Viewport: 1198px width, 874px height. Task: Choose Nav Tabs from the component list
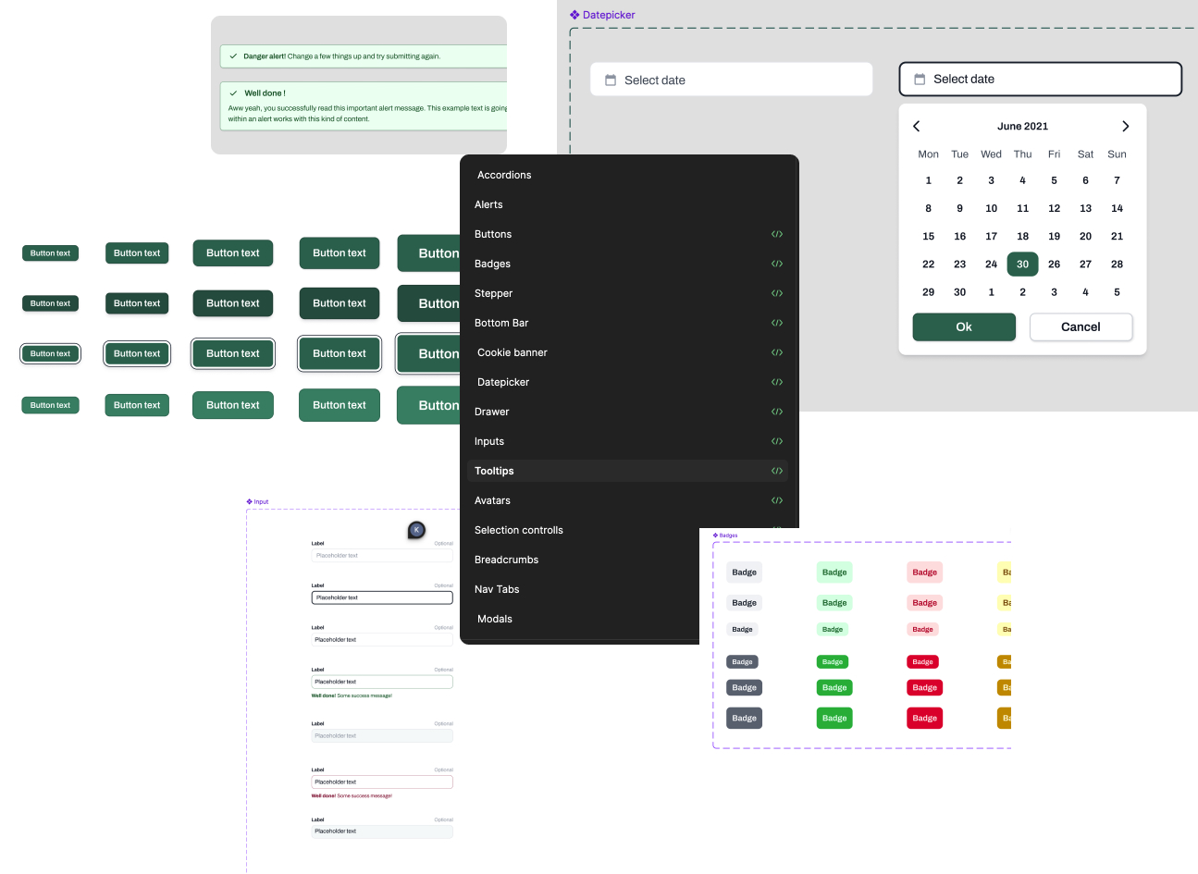pyautogui.click(x=497, y=589)
